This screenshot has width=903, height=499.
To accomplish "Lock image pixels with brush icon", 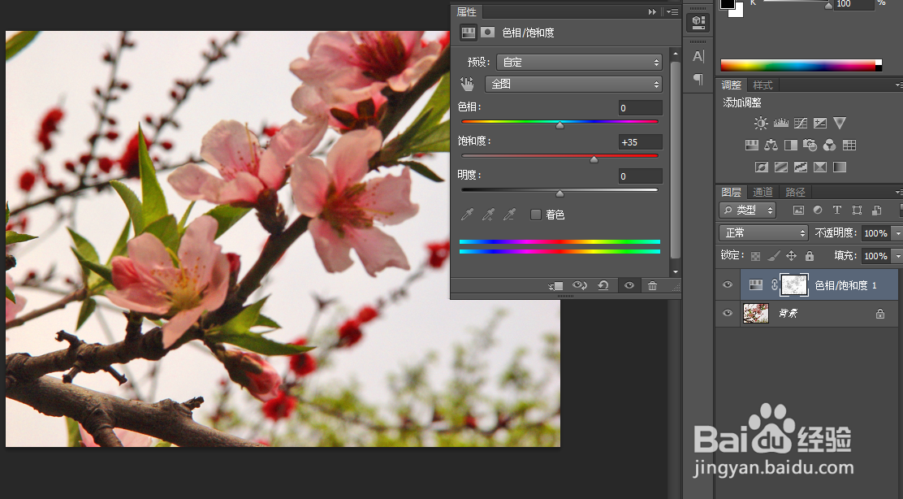I will pyautogui.click(x=773, y=256).
